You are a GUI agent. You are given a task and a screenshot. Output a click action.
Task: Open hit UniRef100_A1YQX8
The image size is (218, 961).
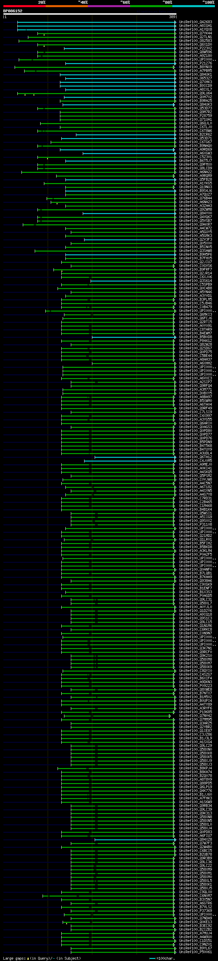(x=196, y=29)
